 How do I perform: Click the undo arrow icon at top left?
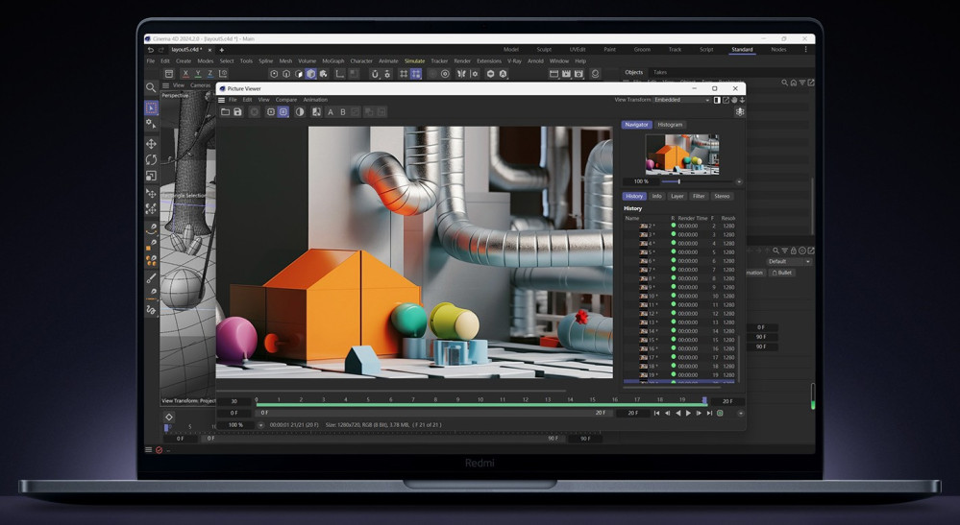coord(150,50)
